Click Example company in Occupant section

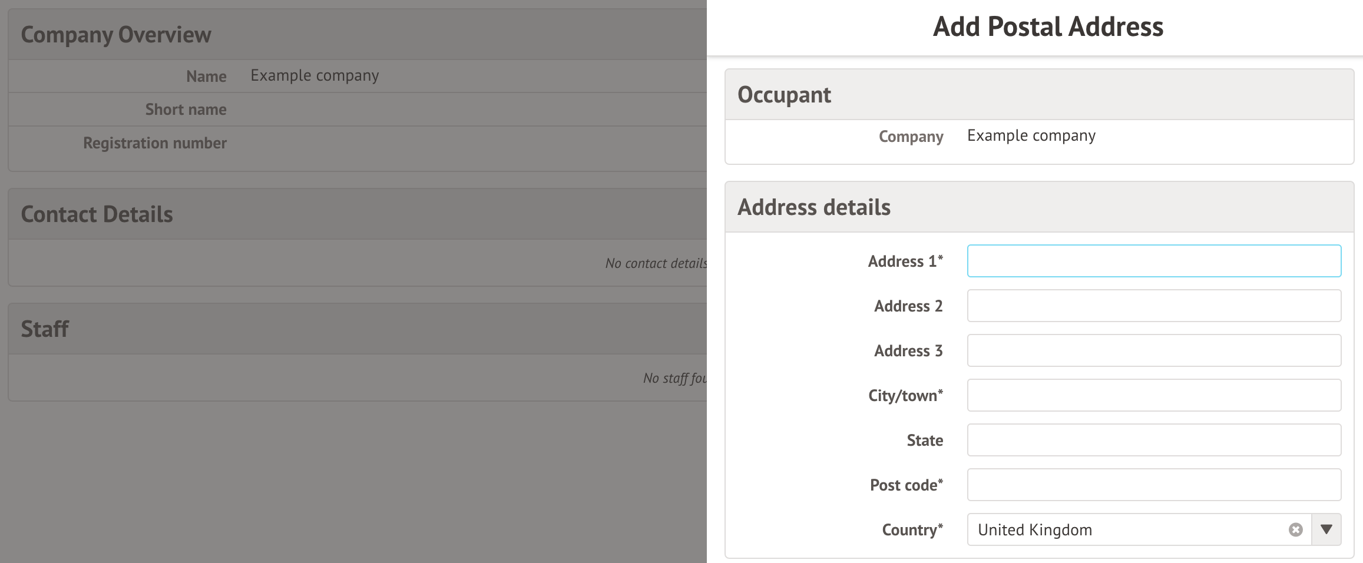click(x=1031, y=135)
